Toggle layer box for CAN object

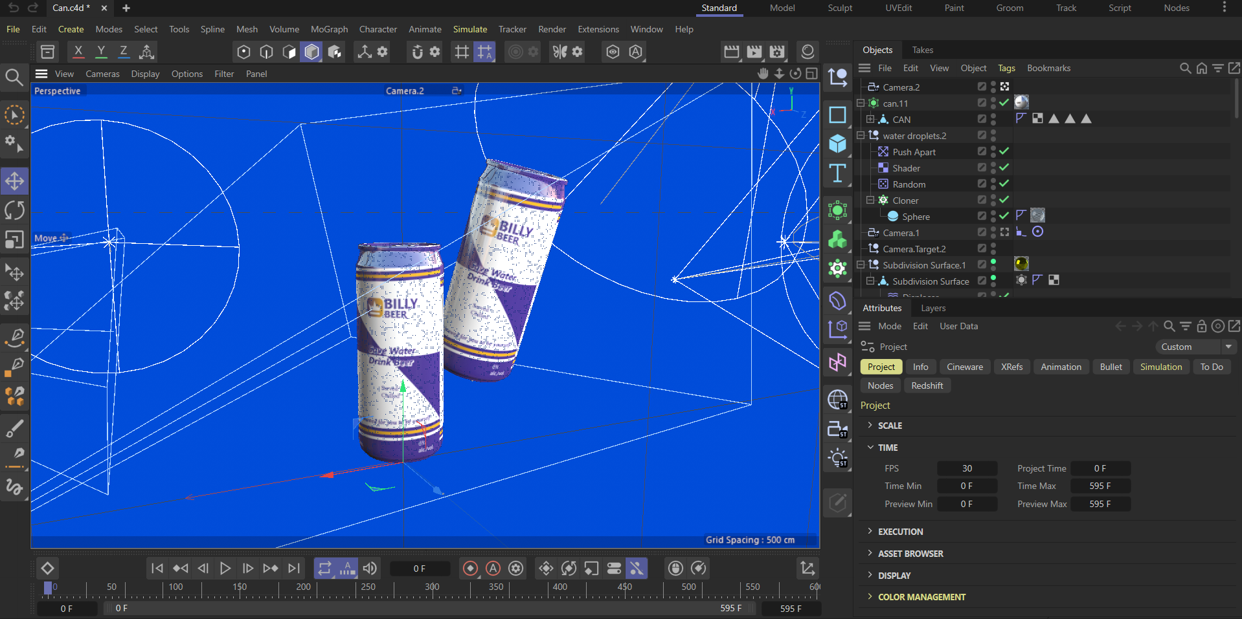click(x=982, y=119)
